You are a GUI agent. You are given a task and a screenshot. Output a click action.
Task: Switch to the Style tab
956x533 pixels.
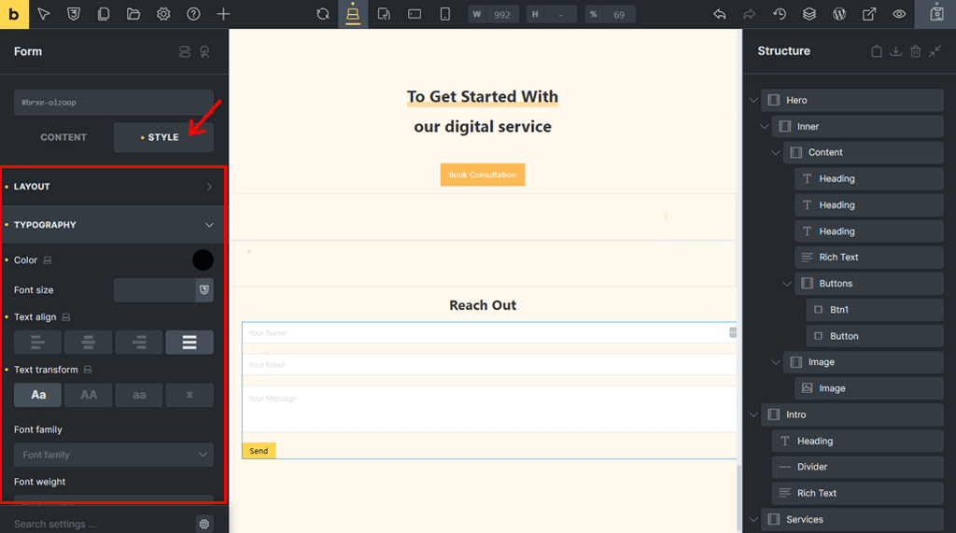[x=163, y=137]
